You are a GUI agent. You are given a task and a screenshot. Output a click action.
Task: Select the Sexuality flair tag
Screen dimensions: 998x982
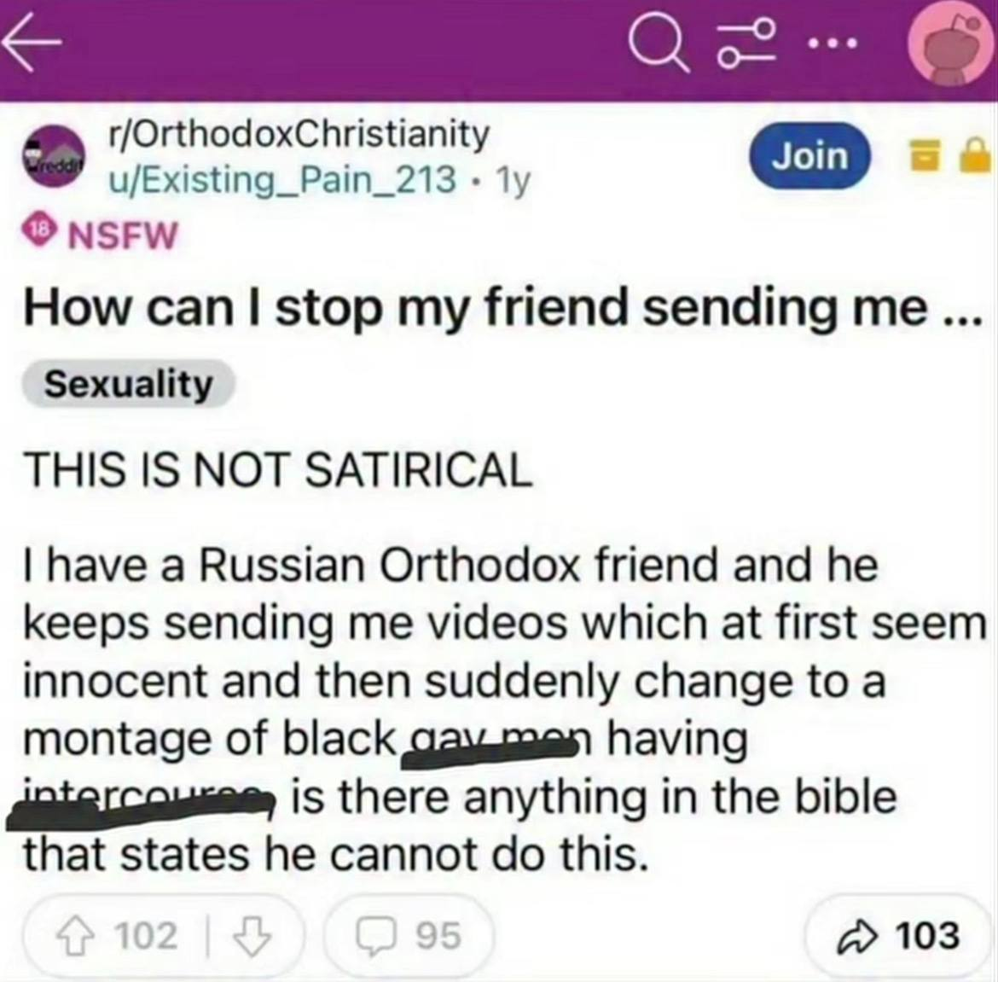(129, 385)
